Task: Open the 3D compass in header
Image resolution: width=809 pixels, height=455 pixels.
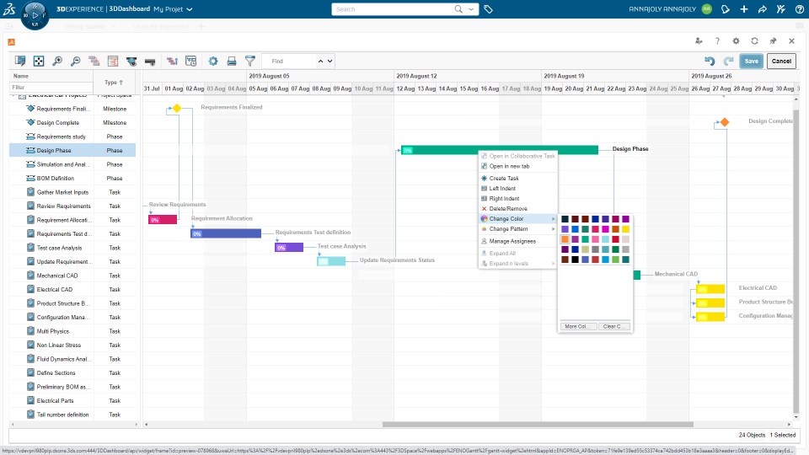Action: (35, 15)
